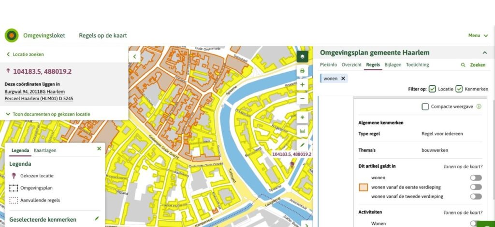This screenshot has height=227, width=495.
Task: Click Aanvullende regels dotted legend icon
Action: tap(14, 200)
